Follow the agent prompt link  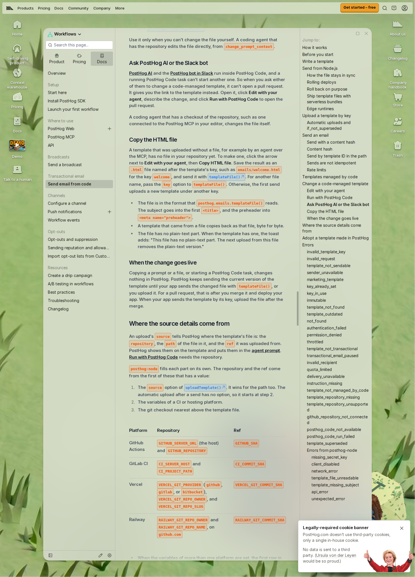click(x=266, y=351)
